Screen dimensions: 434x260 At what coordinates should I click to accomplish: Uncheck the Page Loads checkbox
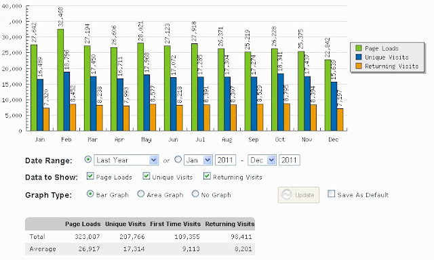coord(90,176)
